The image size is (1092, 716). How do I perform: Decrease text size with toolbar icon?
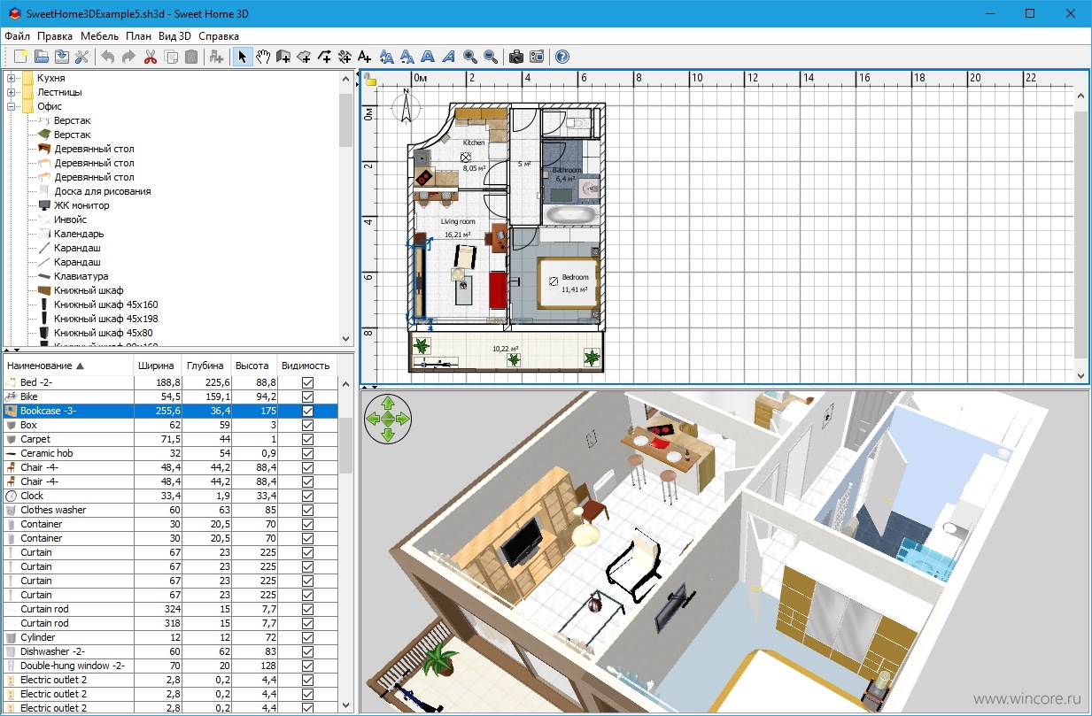pos(407,57)
